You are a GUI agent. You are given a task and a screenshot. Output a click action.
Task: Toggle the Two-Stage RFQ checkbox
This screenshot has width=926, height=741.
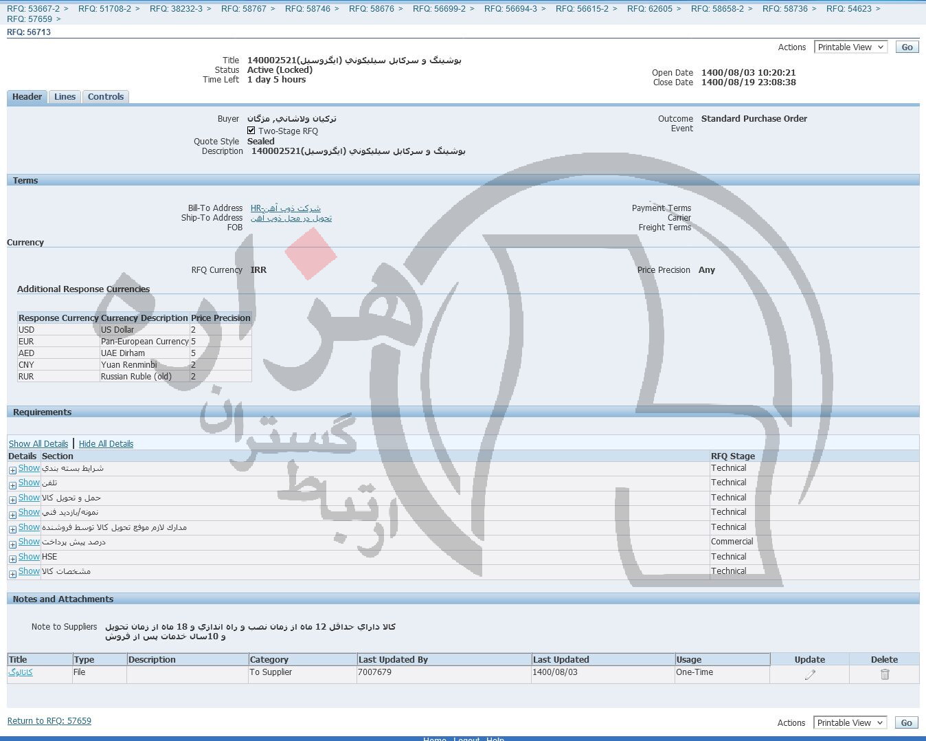coord(251,131)
